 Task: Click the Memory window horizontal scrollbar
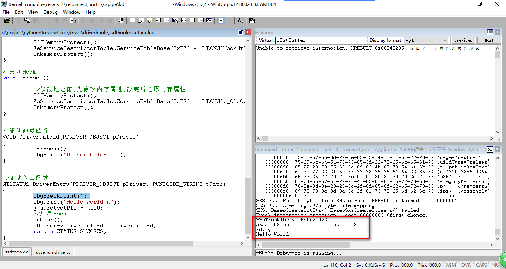coord(374,139)
